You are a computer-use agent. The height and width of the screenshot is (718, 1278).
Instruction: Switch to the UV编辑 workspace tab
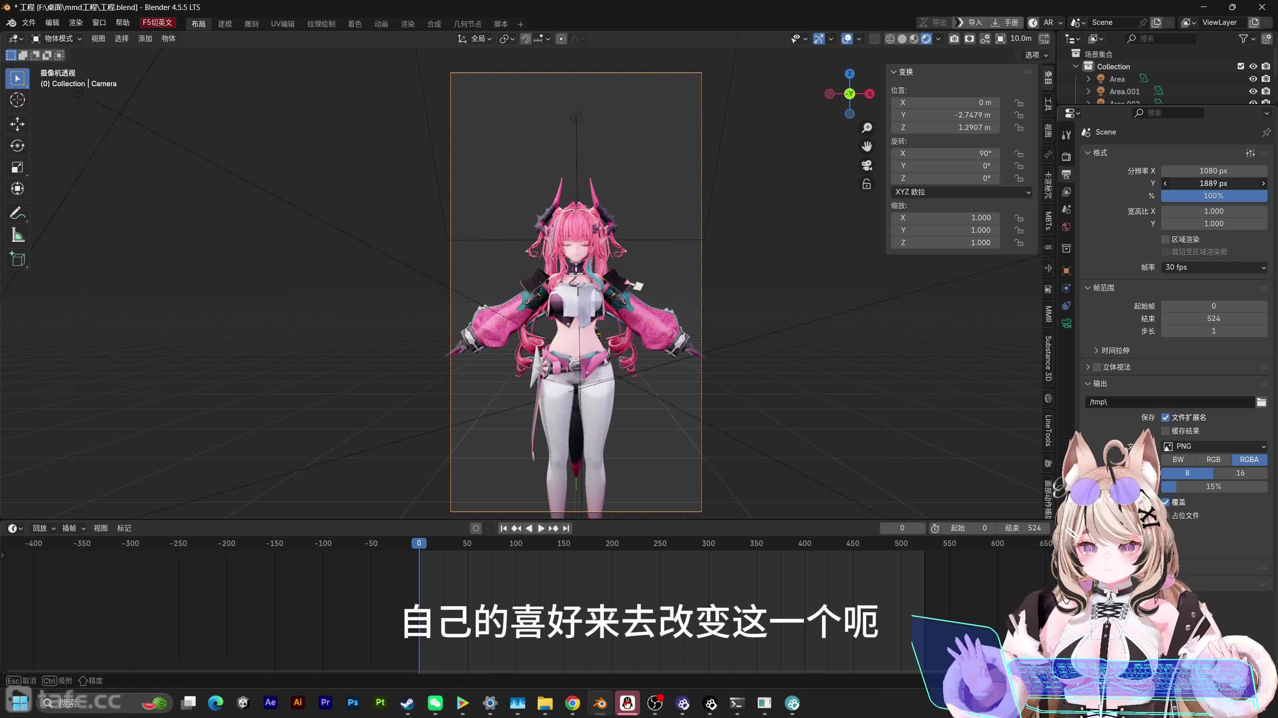(283, 24)
